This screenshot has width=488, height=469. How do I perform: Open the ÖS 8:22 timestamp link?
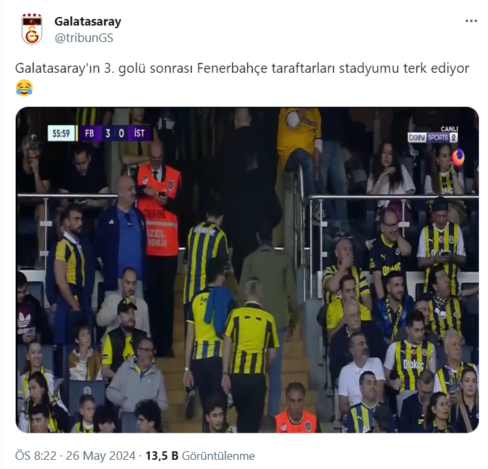tap(36, 456)
